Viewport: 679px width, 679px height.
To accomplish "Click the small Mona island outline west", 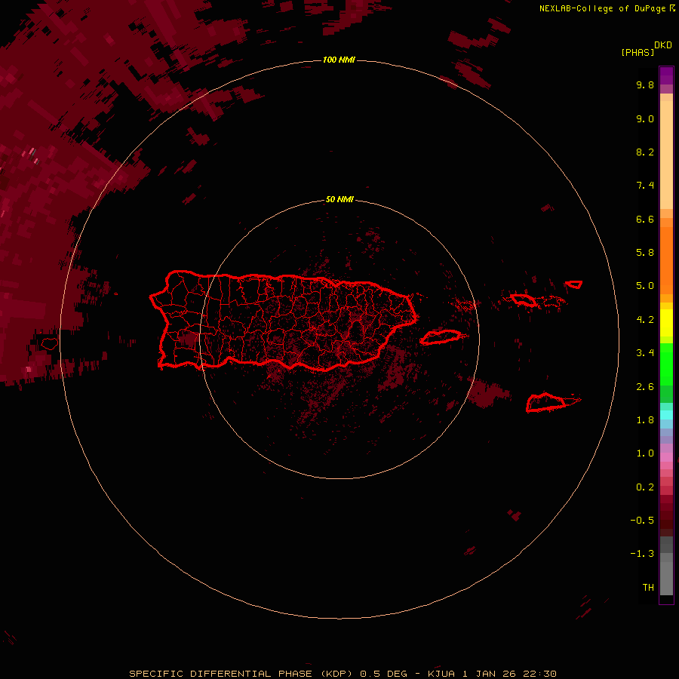I will [x=50, y=344].
